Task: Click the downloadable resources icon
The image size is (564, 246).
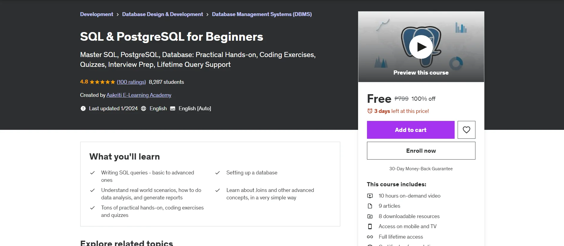Action: [370, 216]
